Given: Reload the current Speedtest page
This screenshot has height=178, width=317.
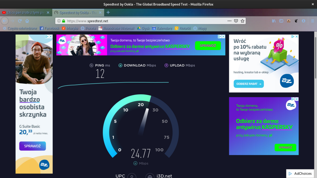Looking at the screenshot, I should click(x=20, y=21).
